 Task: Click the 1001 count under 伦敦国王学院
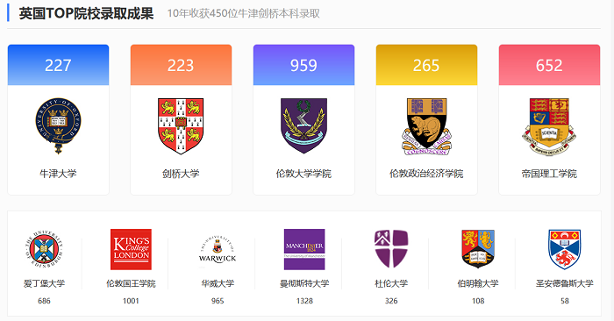tap(131, 301)
